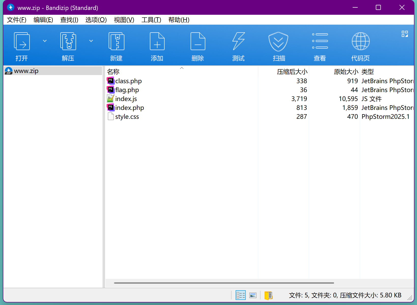The height and width of the screenshot is (305, 417).
Task: Click the Open (打开) archive icon
Action: (x=22, y=42)
